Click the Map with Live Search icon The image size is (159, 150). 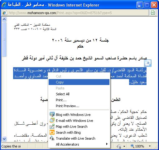52,127
